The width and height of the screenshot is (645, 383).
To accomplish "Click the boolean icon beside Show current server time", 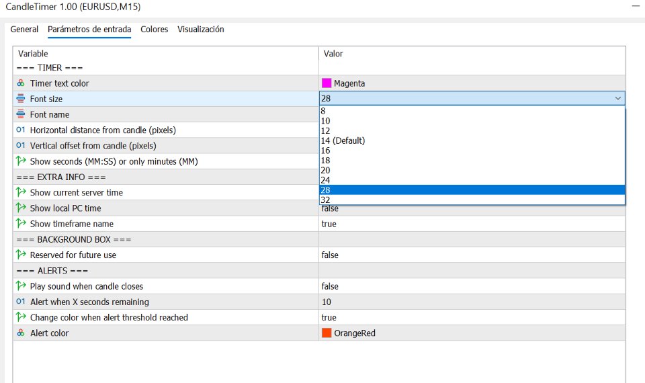I will [21, 192].
